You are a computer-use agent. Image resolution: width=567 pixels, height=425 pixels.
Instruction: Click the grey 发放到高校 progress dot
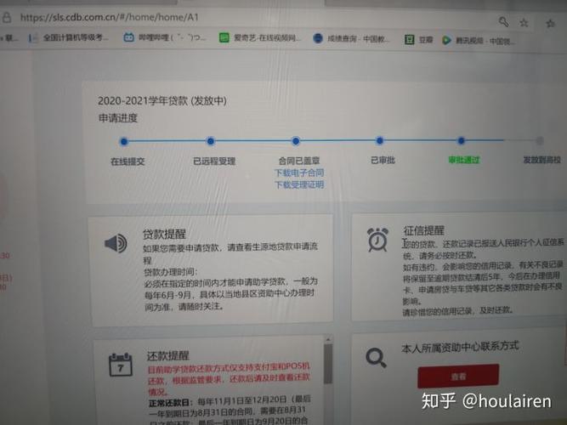pyautogui.click(x=540, y=140)
